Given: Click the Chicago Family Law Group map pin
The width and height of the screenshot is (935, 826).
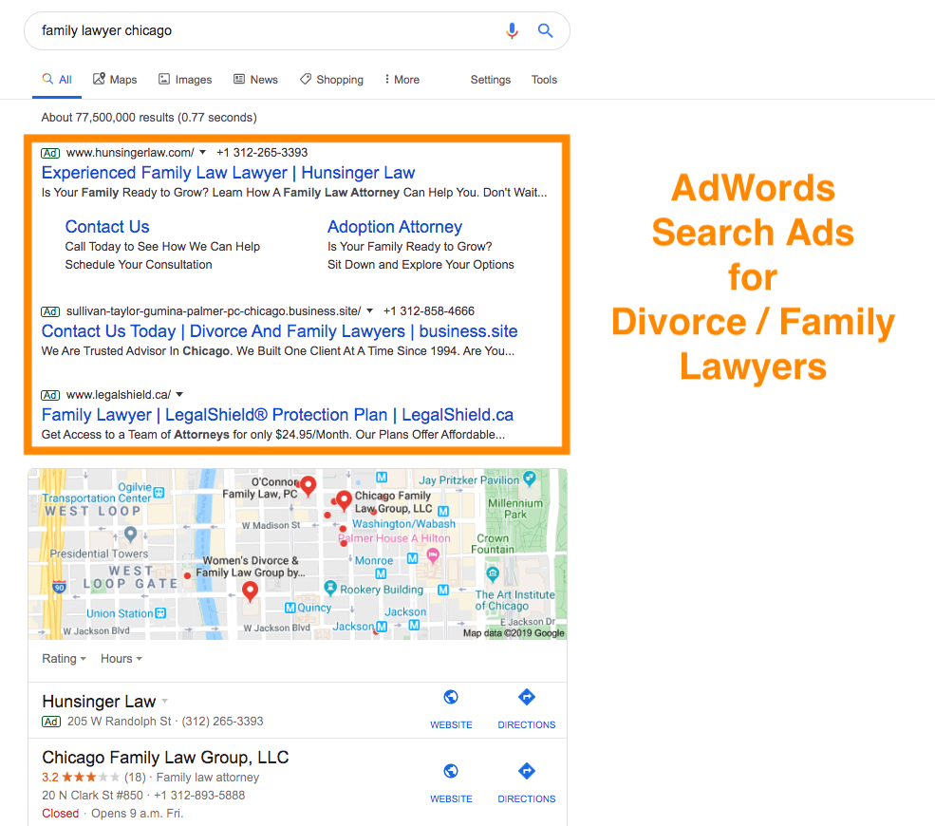Looking at the screenshot, I should 344,500.
